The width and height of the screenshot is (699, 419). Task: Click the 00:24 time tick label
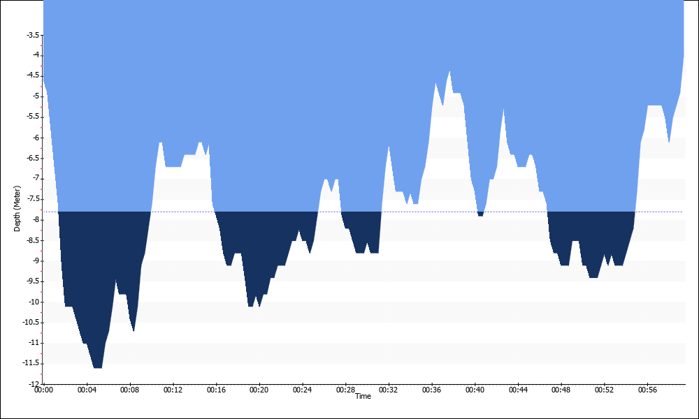pos(302,390)
